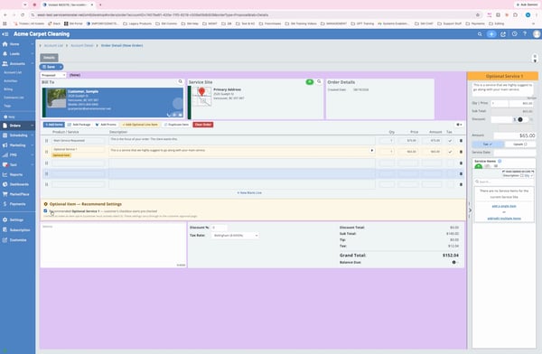
Task: Toggle Tax checkmark for Main Service Requested row
Action: click(450, 141)
